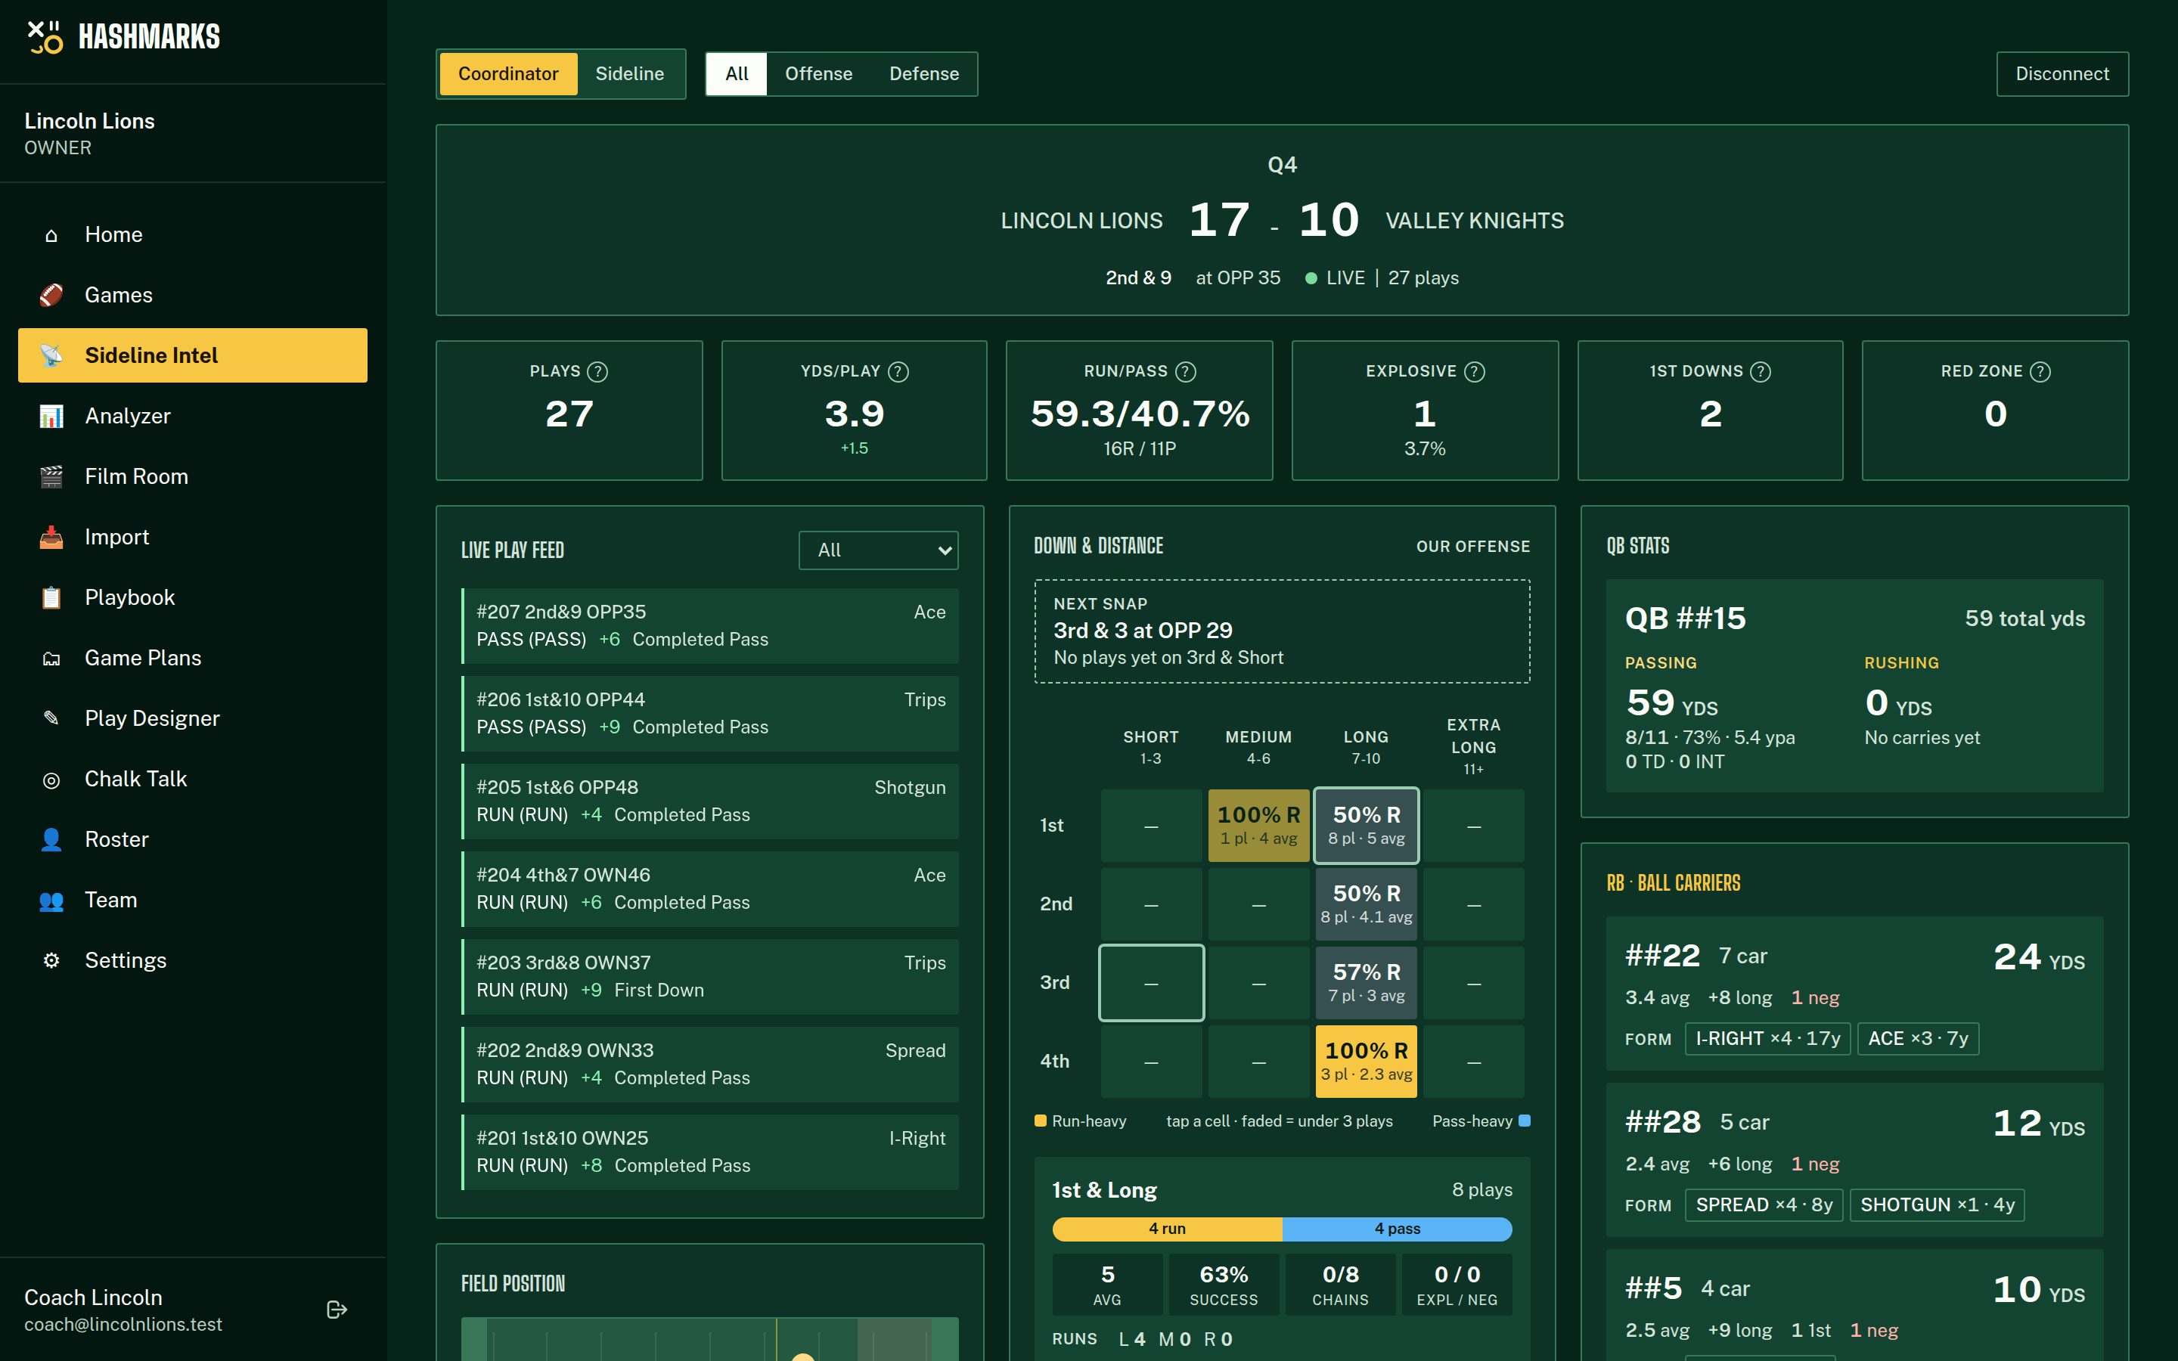Click the Hashmarks logo icon

click(45, 37)
